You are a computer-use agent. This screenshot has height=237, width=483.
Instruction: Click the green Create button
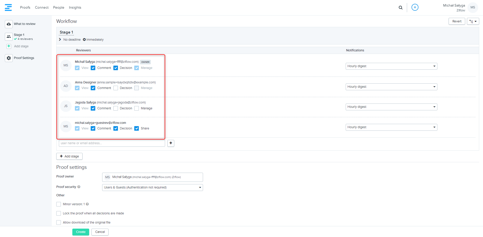[x=81, y=232]
